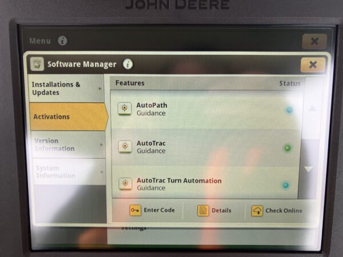Click Guidance label under AutoTrac Turn Automation
The width and height of the screenshot is (343, 257).
pyautogui.click(x=151, y=188)
